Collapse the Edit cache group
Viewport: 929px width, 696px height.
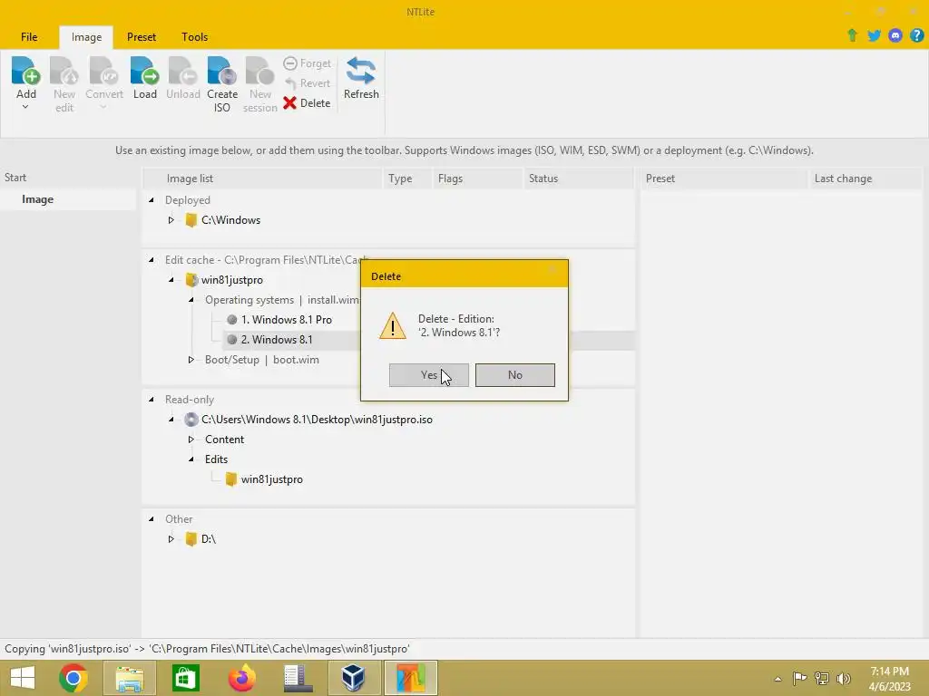coord(152,260)
